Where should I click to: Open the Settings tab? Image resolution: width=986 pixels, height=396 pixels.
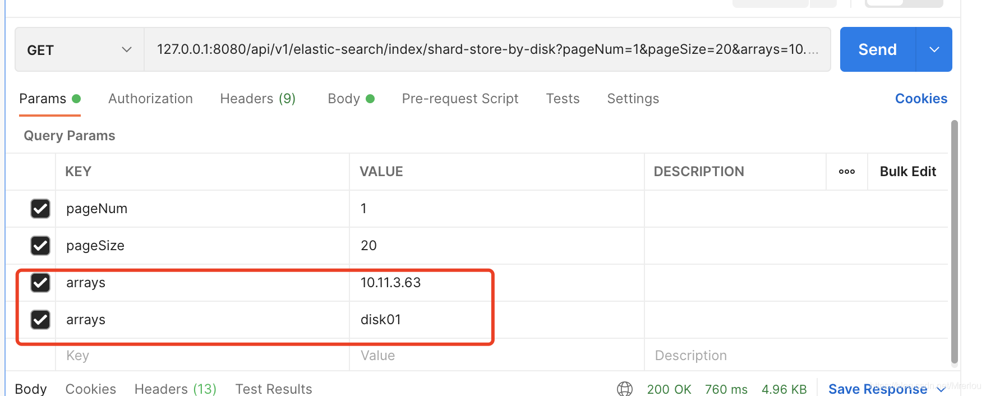point(633,99)
